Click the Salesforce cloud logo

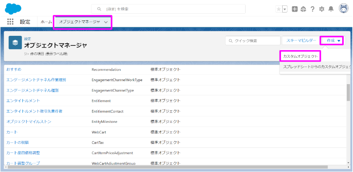[13, 9]
